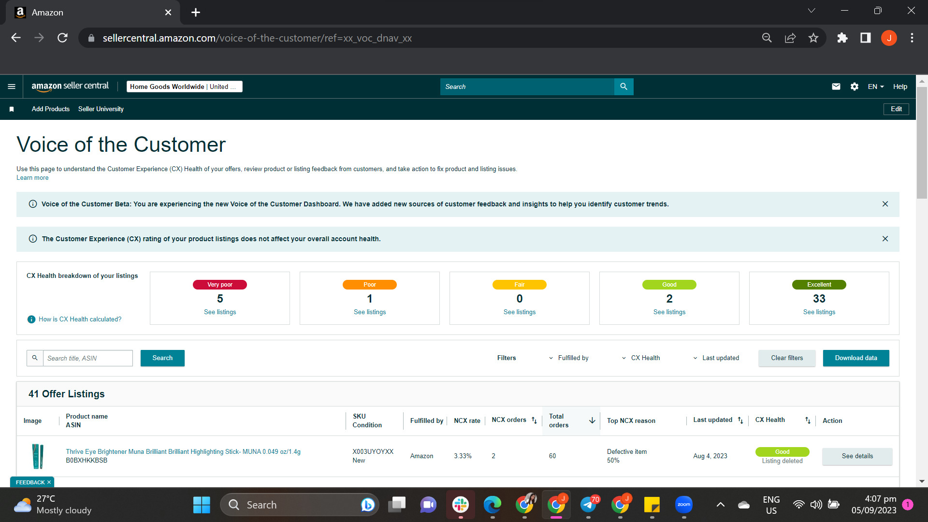928x522 pixels.
Task: See listings under Poor
Action: coord(370,312)
